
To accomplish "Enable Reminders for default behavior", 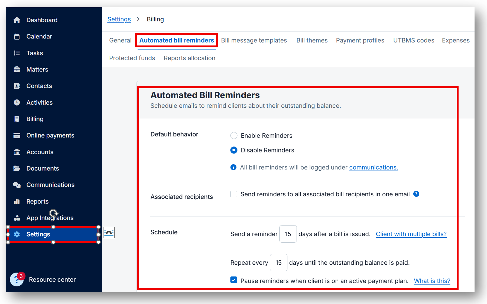I will [233, 135].
